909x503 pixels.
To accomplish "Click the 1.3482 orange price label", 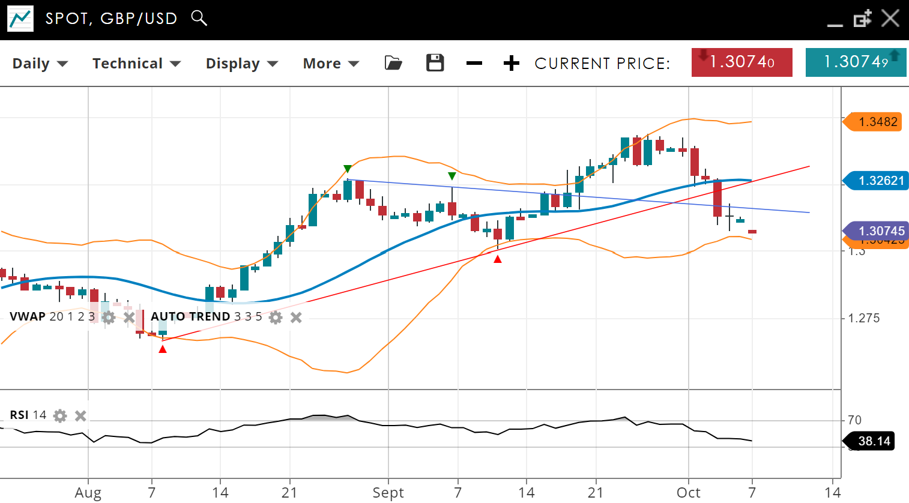I will point(877,122).
